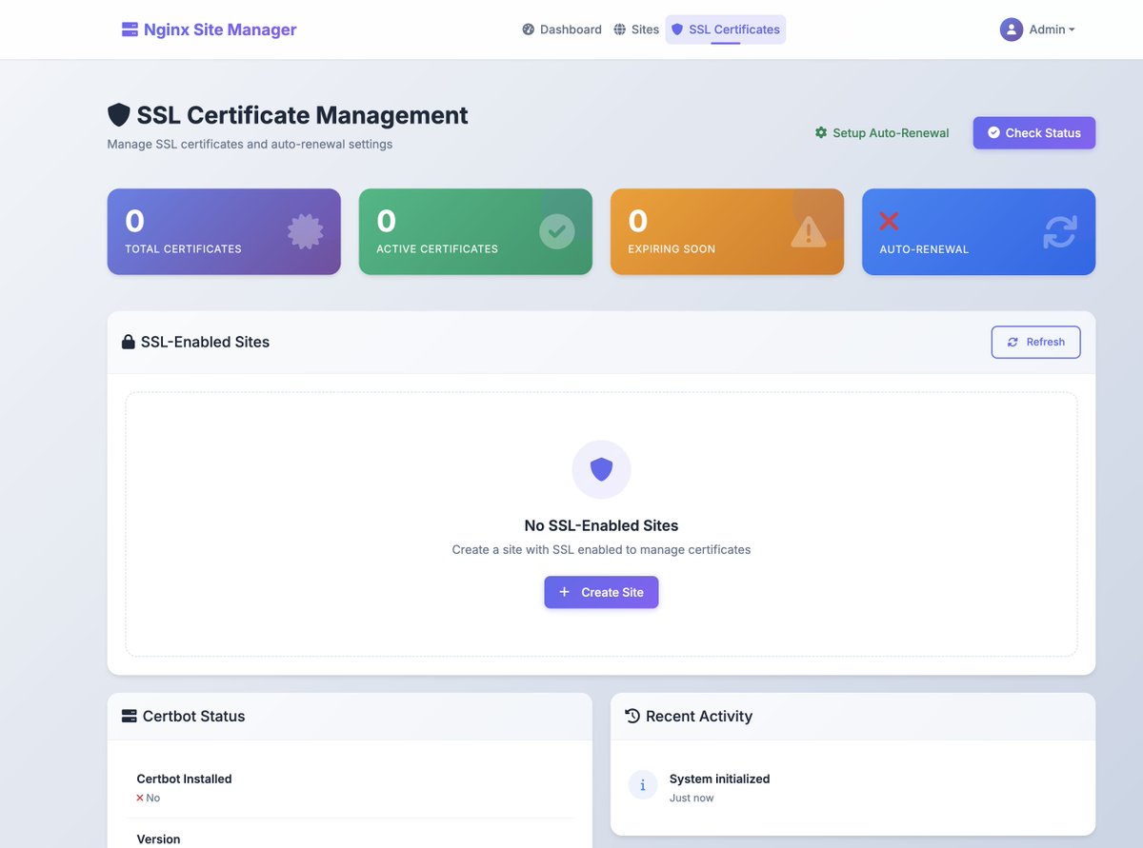This screenshot has width=1143, height=848.
Task: Click the certificate badge icon in Total Certificates
Action: tap(306, 231)
